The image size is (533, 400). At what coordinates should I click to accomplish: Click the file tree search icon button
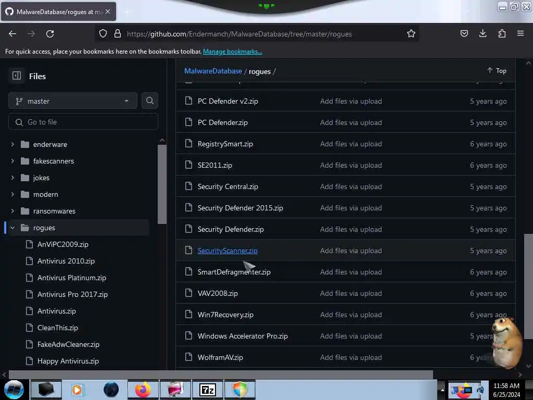tap(149, 101)
